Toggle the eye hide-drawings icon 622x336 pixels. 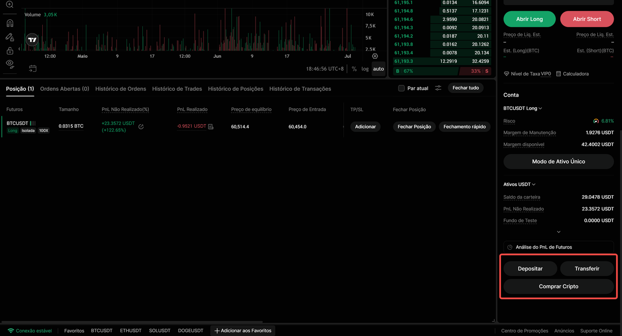[x=10, y=64]
